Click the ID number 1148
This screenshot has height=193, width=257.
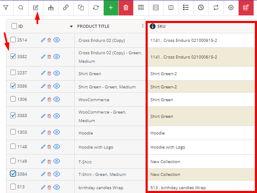(22, 147)
